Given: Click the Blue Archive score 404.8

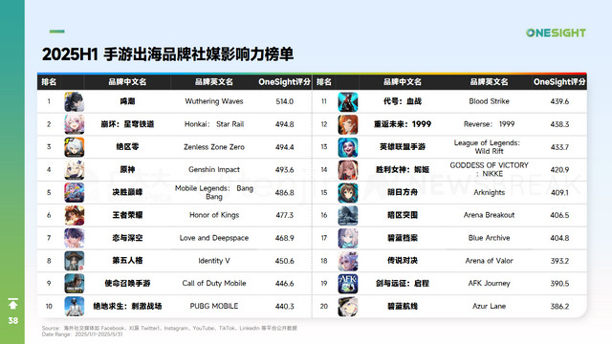Looking at the screenshot, I should (559, 238).
